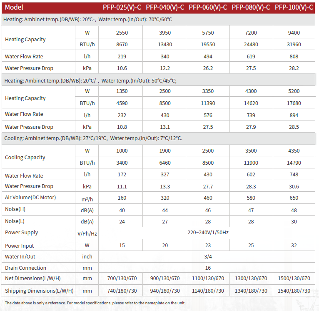
Task: Select the PFP-040(V)-C column header
Action: 165,7
